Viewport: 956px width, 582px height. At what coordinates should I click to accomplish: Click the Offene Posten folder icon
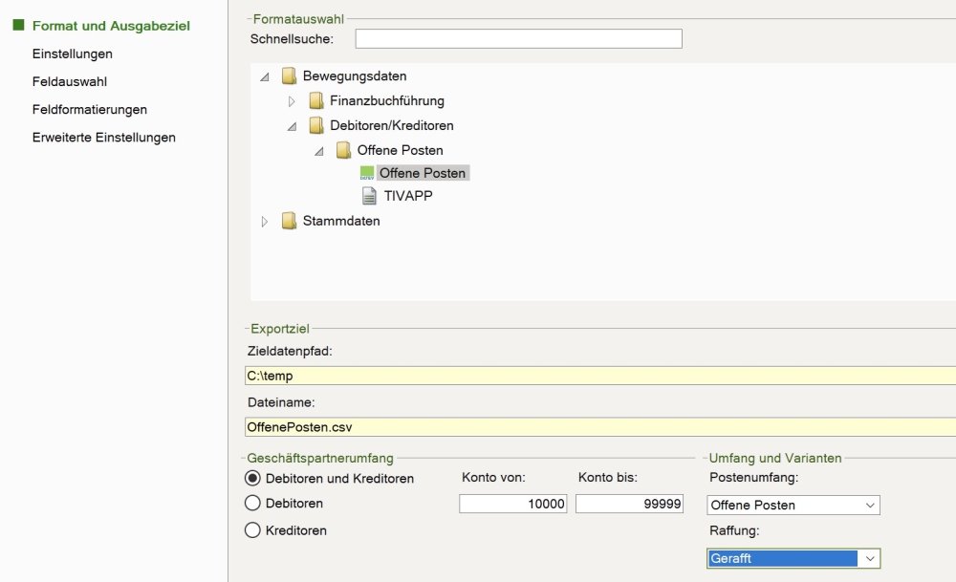pyautogui.click(x=343, y=151)
